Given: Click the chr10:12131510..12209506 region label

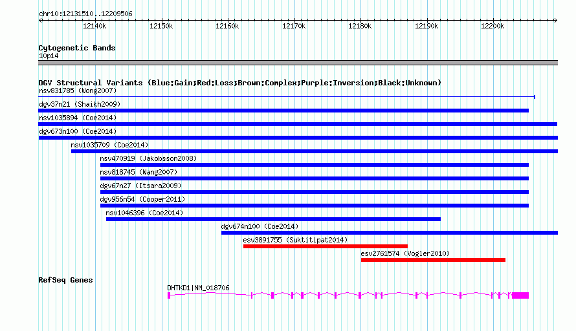Looking at the screenshot, I should pyautogui.click(x=85, y=14).
